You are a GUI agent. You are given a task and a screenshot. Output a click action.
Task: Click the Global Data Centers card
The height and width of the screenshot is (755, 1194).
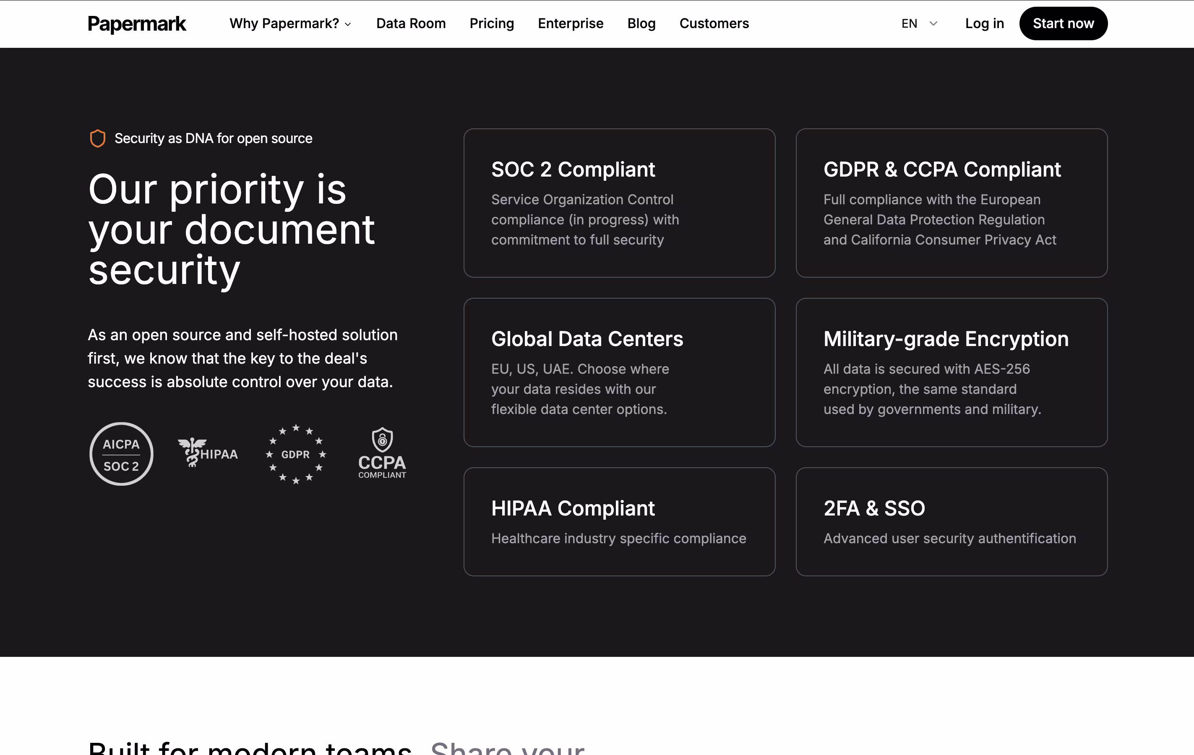point(619,372)
